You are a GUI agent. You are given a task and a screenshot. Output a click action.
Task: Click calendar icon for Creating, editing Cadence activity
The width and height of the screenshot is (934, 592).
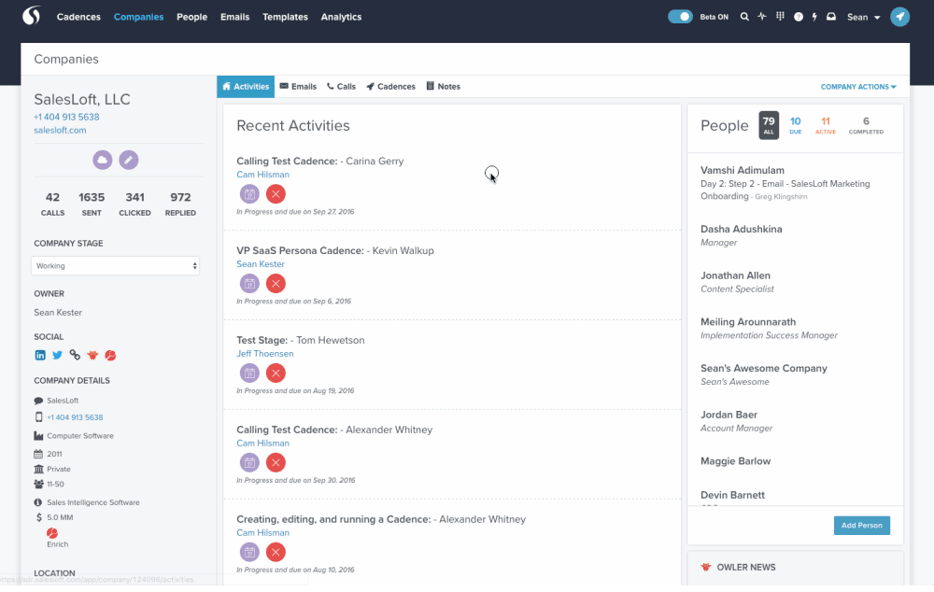coord(249,552)
